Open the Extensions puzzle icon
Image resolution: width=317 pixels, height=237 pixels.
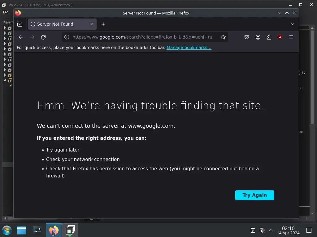pos(269,37)
